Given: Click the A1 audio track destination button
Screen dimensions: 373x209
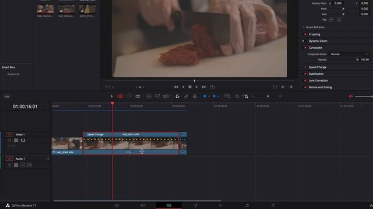Looking at the screenshot, I should [x=9, y=158].
